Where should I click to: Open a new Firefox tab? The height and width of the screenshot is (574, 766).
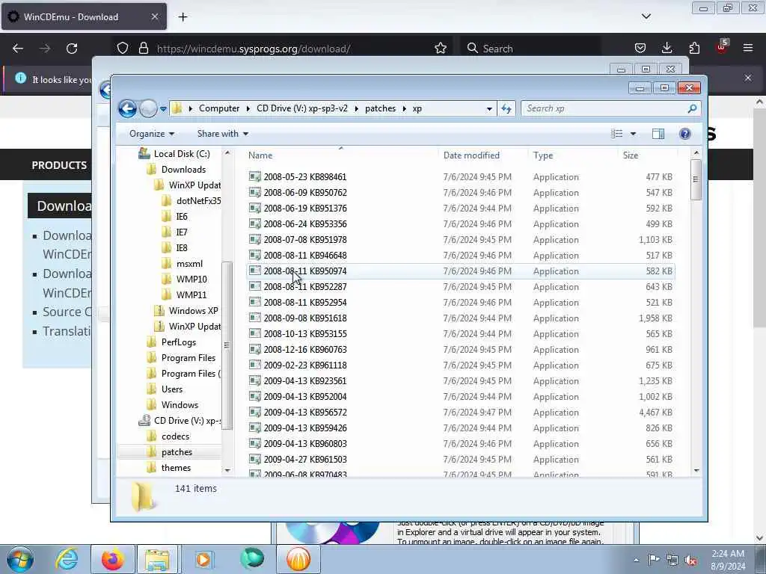click(183, 17)
